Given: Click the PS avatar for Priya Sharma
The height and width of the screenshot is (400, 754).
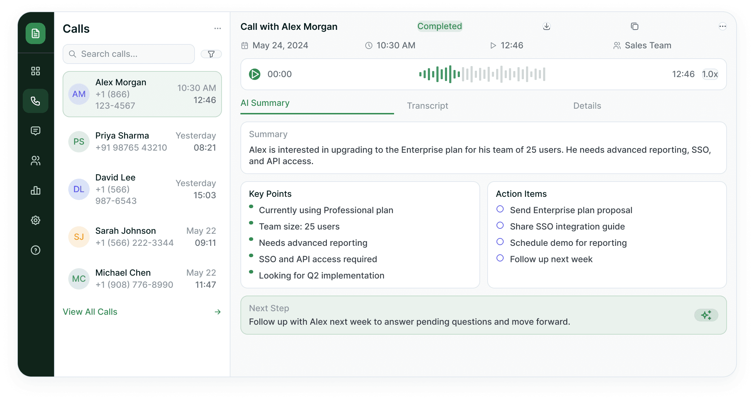Looking at the screenshot, I should (x=79, y=142).
